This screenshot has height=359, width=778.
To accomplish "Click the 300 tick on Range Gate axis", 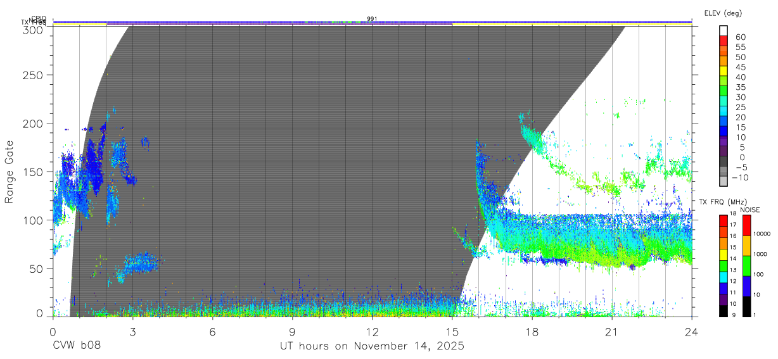I will point(34,29).
